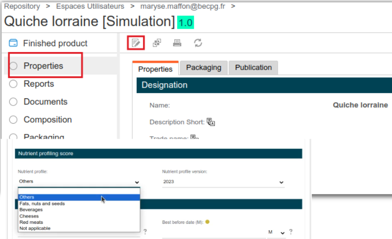Switch to the Publication tab
Image resolution: width=392 pixels, height=239 pixels.
[253, 68]
